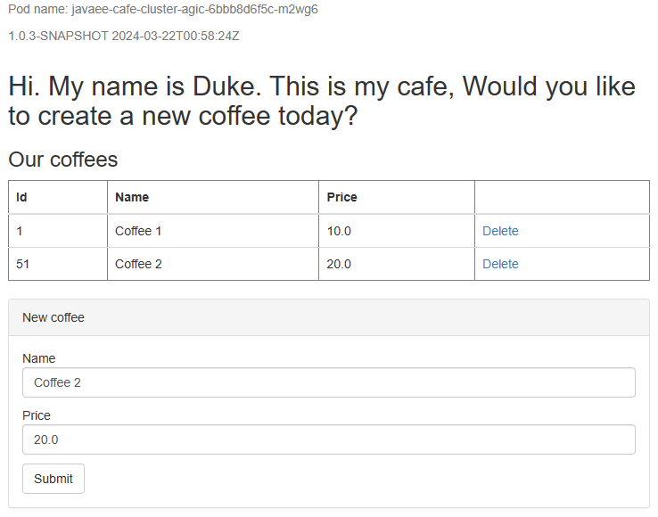Click the Price label above the input
The width and height of the screenshot is (658, 517).
click(37, 415)
